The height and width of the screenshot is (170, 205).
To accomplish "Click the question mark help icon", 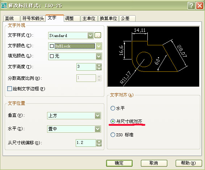I will click(x=191, y=6).
